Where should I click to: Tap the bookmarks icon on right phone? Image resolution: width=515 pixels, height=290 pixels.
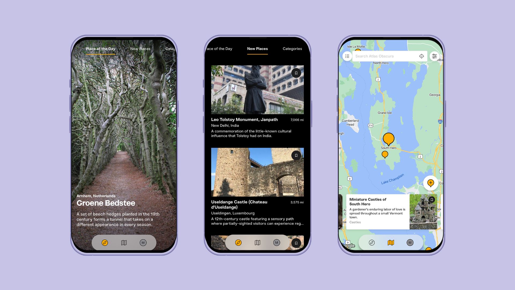tap(432, 199)
